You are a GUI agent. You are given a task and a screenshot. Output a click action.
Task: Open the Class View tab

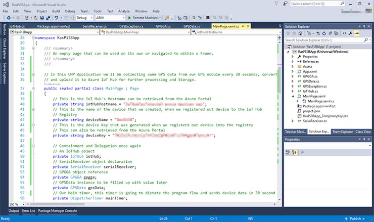pyautogui.click(x=363, y=131)
